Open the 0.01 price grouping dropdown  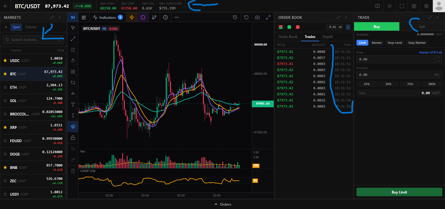[334, 27]
